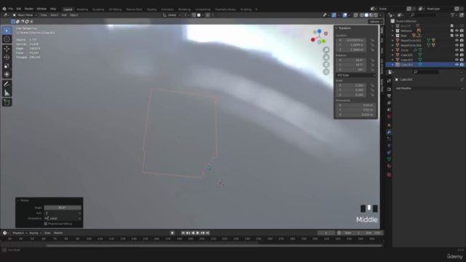Open the timeline Playback menu

coord(20,233)
